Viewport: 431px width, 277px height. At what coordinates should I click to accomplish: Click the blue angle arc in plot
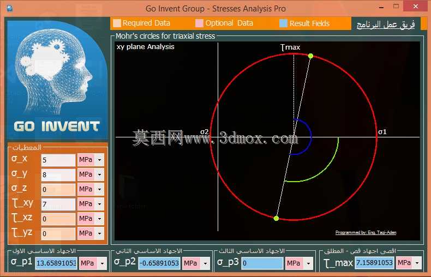tap(311, 136)
